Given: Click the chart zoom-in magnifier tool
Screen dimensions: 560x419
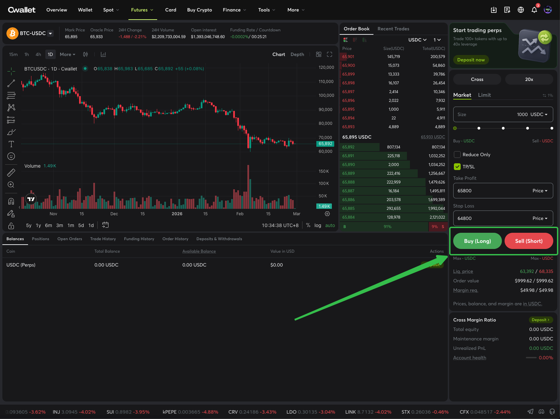Looking at the screenshot, I should point(11,185).
